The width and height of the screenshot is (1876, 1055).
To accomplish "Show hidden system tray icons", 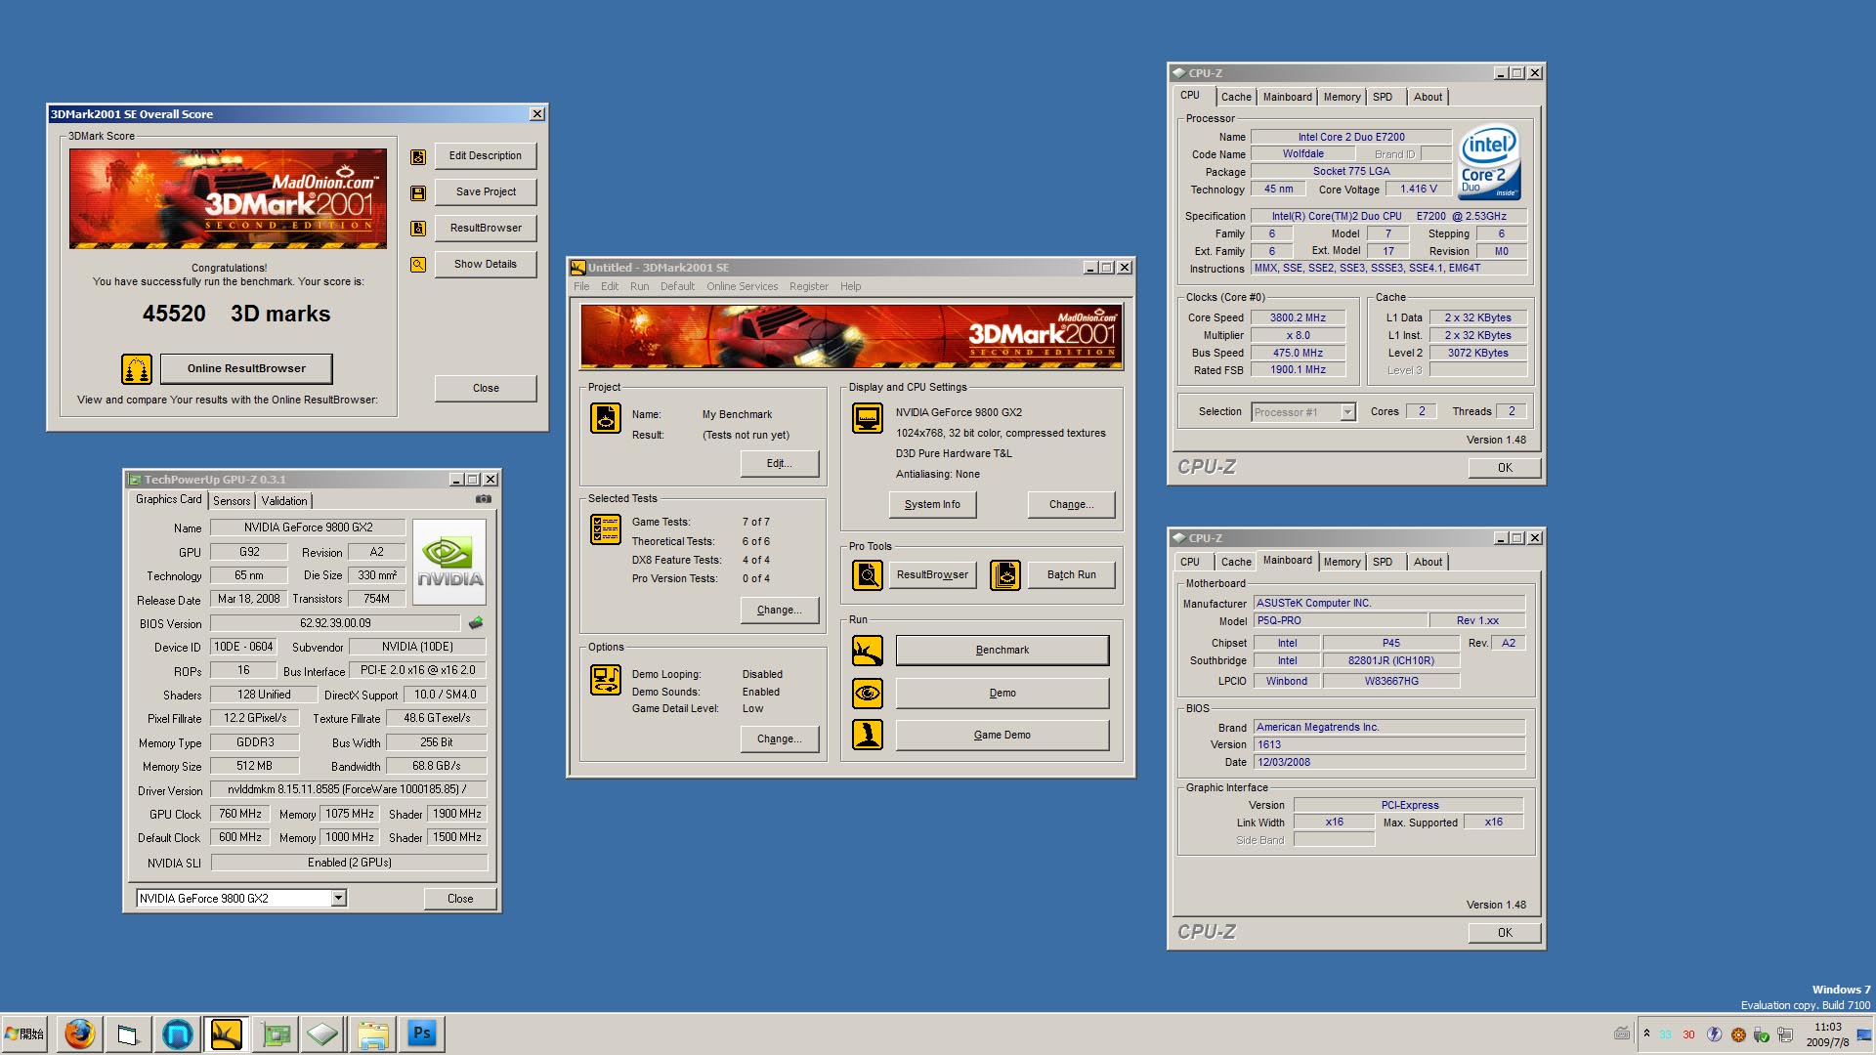I will click(x=1647, y=1034).
